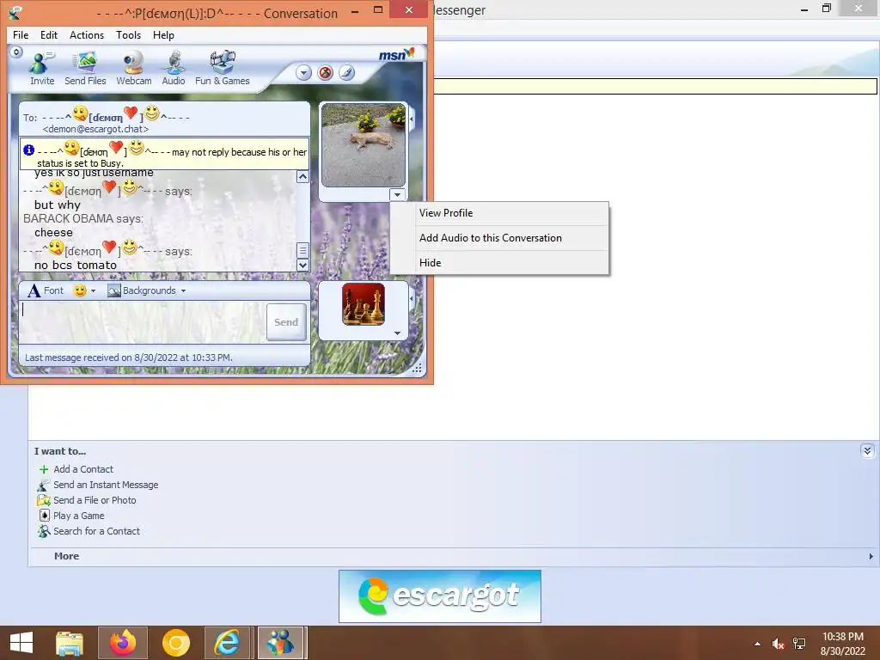The width and height of the screenshot is (880, 660).
Task: Show hidden tray icons arrow
Action: click(758, 644)
